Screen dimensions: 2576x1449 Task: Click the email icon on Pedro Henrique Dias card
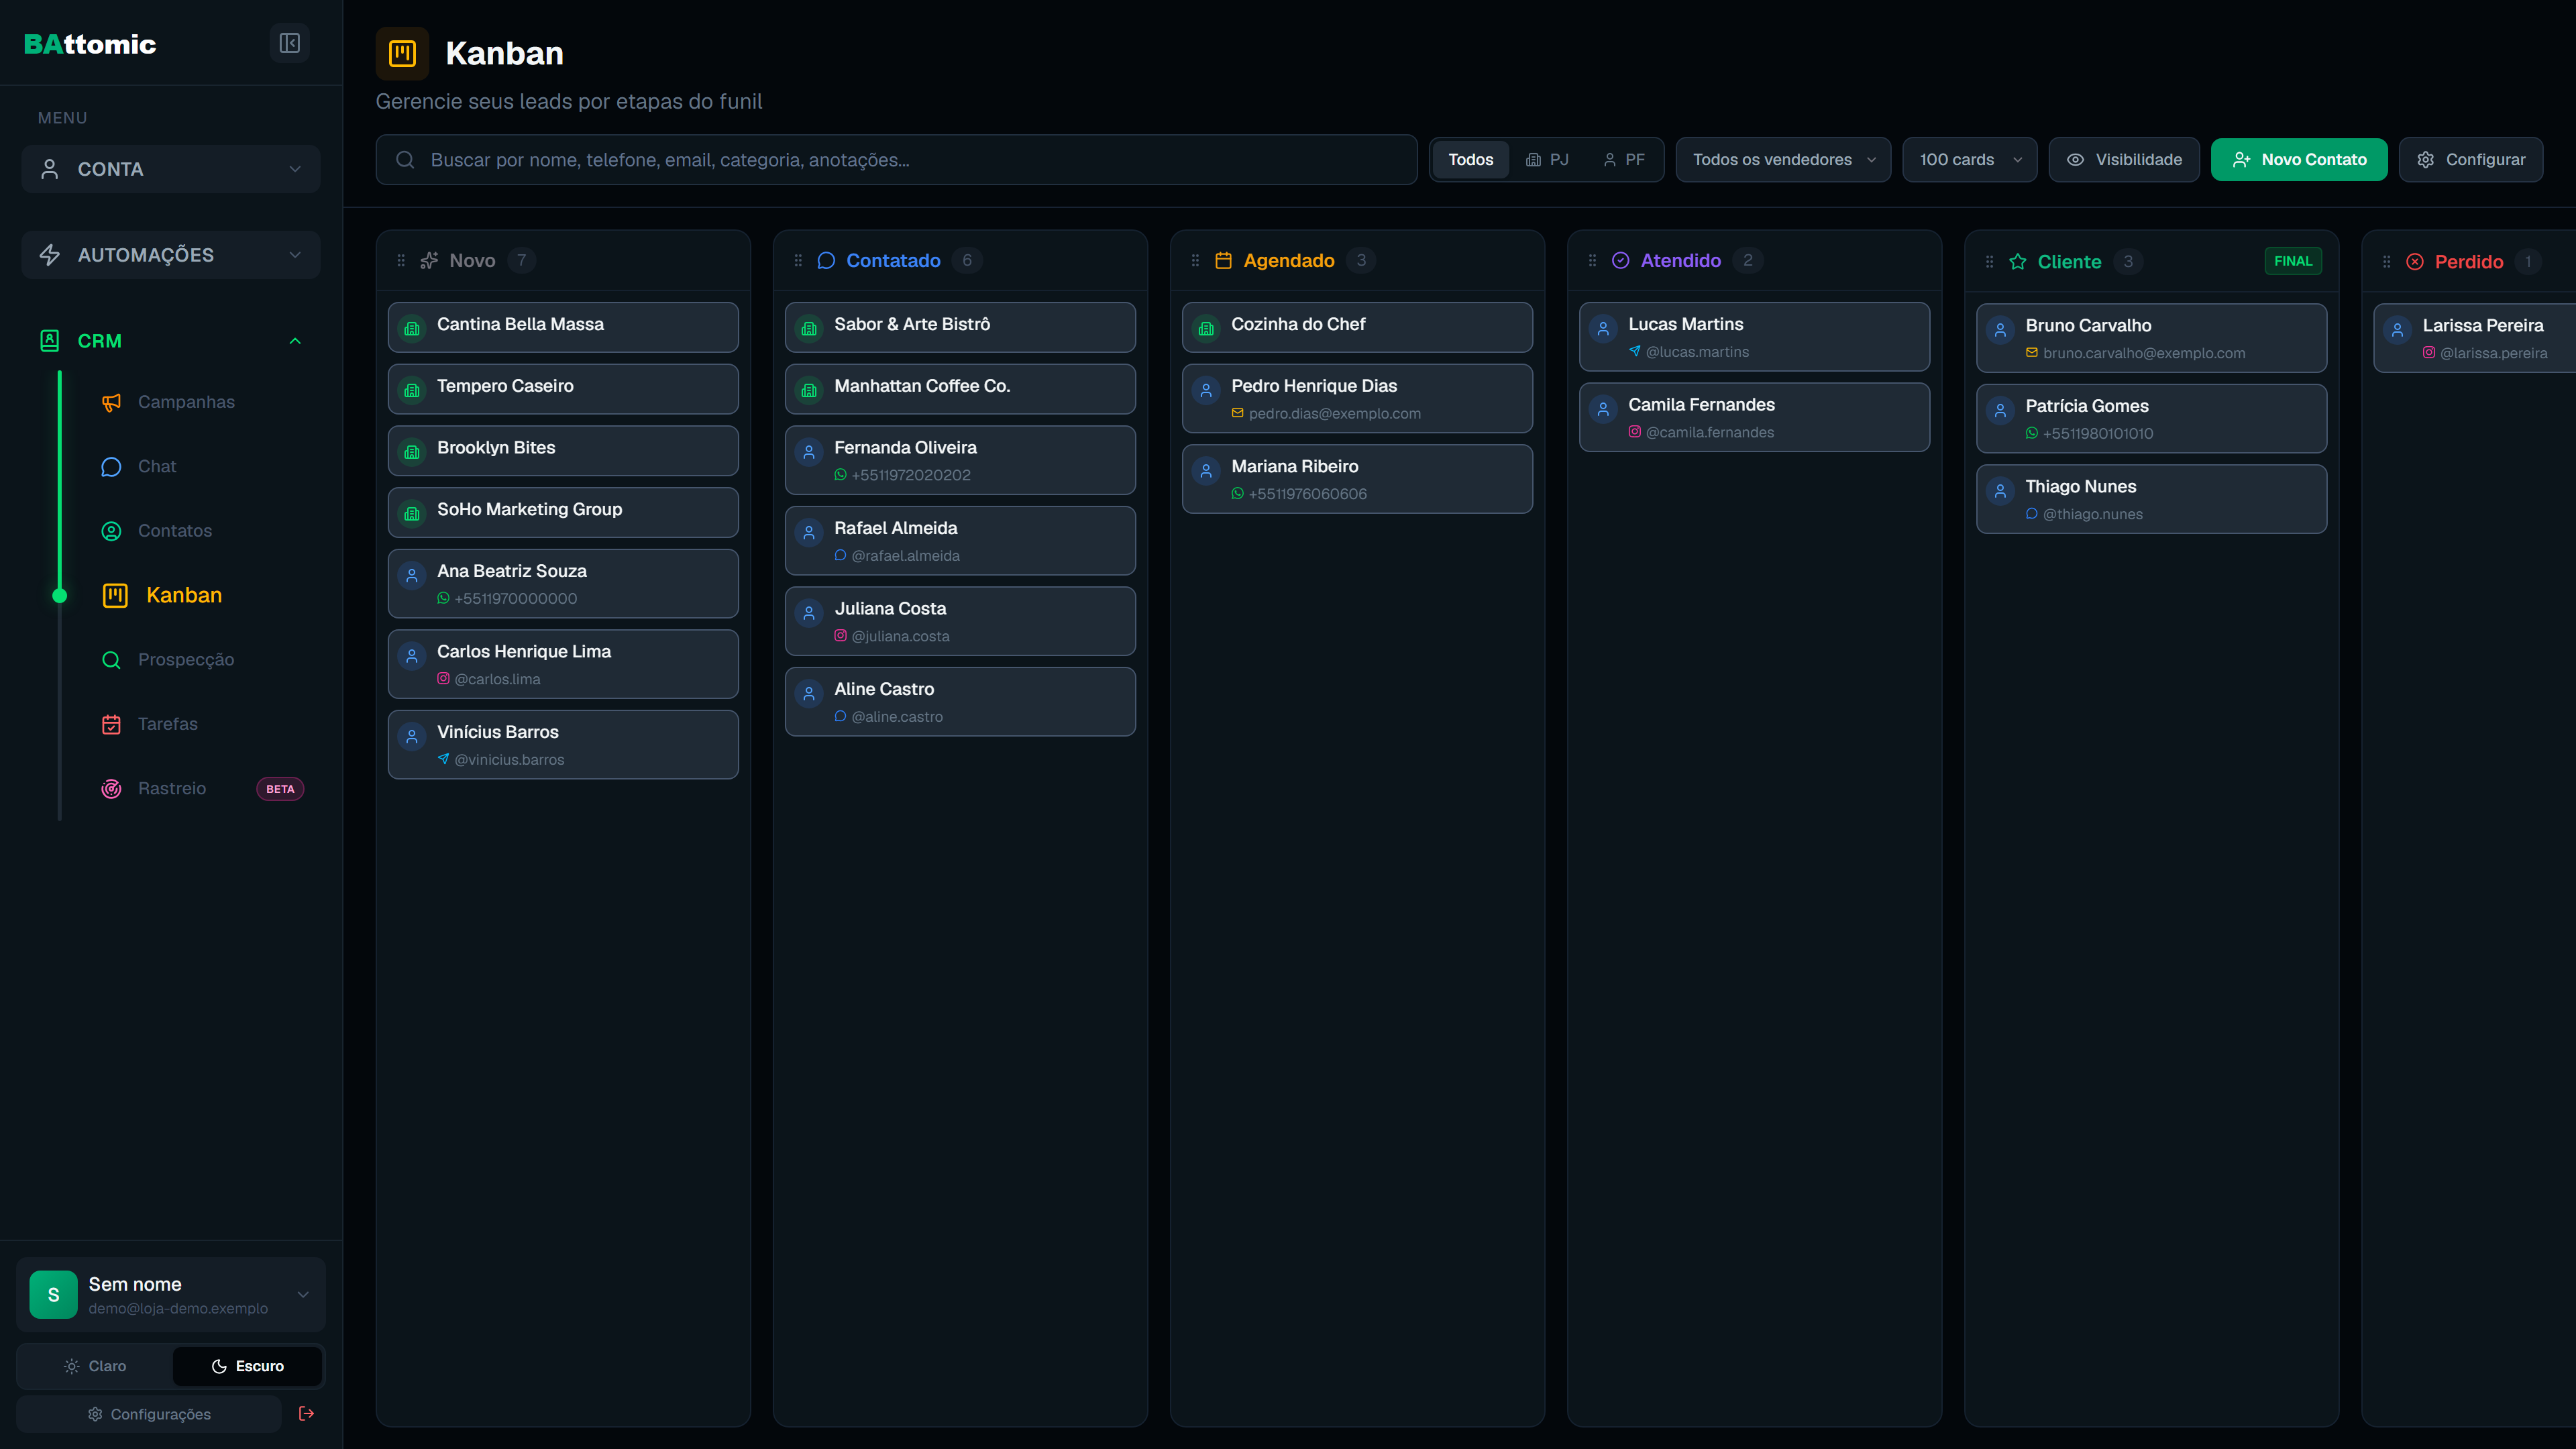[x=1237, y=413]
